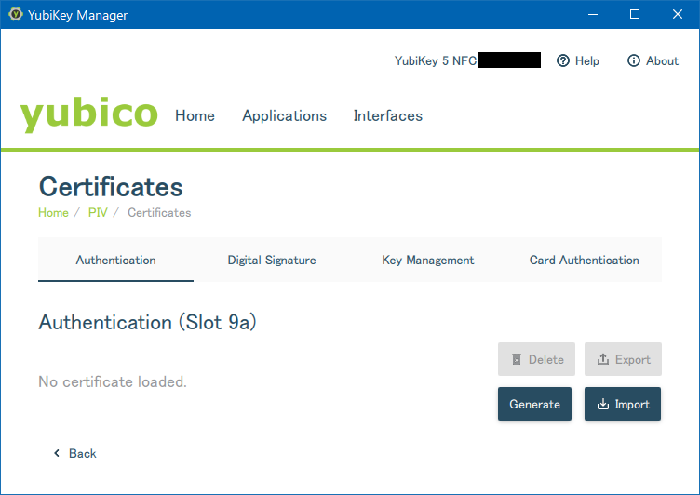The width and height of the screenshot is (700, 495).
Task: Click the download icon on Import button
Action: 602,404
